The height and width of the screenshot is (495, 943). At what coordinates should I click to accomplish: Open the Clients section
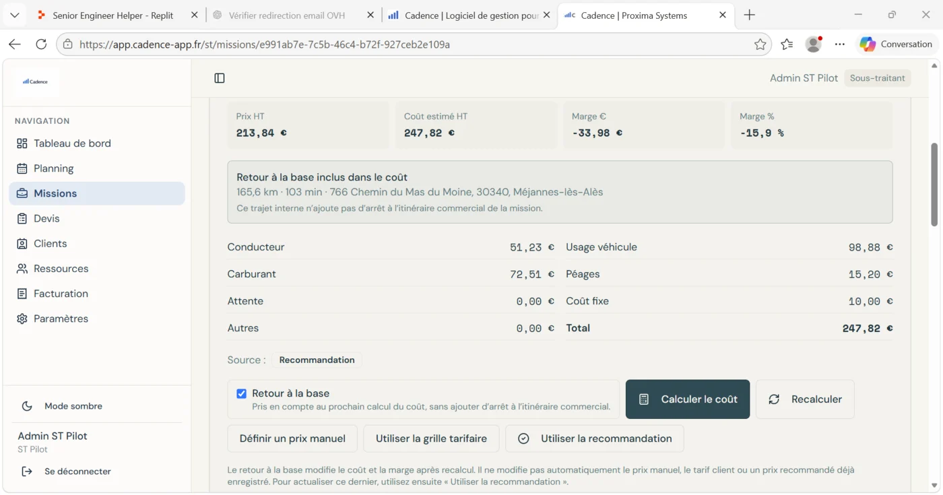(97, 243)
